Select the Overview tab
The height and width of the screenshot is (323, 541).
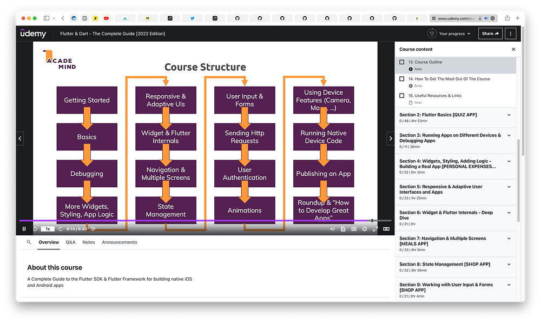point(49,242)
